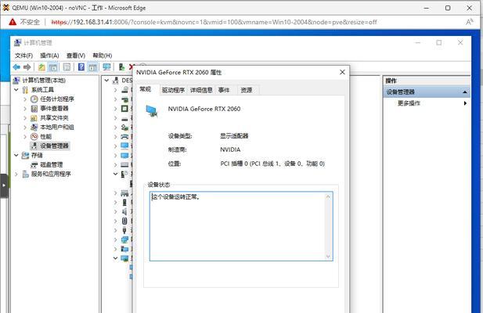
Task: Select 共享文件夹 in the left tree
Action: tap(54, 118)
